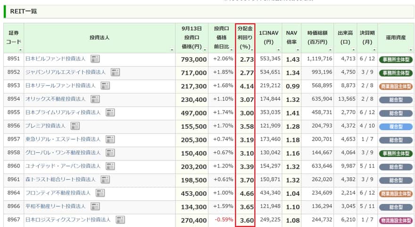Open news icon for 東急リアル・エステート投資法人

click(x=110, y=139)
